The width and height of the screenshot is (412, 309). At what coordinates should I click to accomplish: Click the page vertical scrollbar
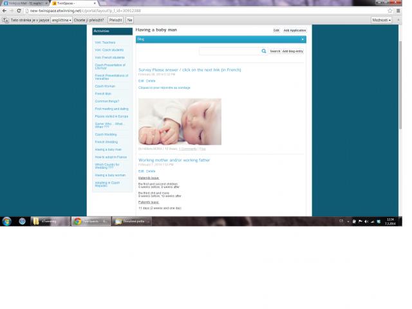(400, 85)
